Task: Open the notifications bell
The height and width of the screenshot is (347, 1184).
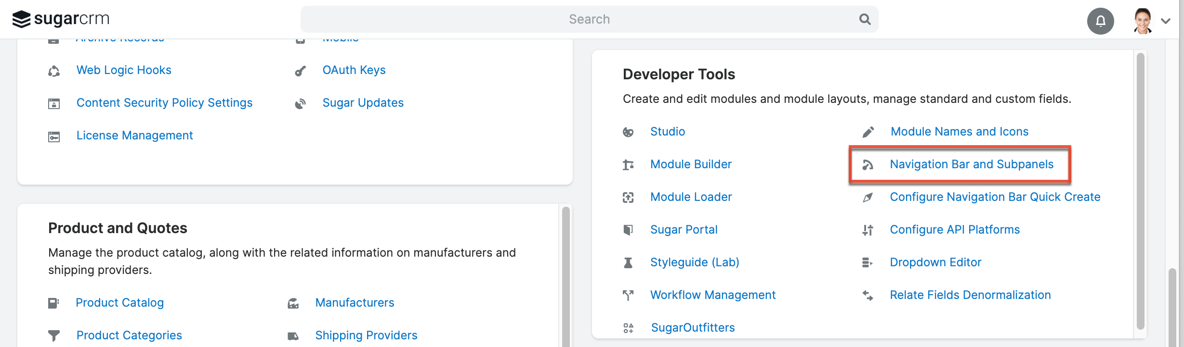Action: (x=1101, y=21)
